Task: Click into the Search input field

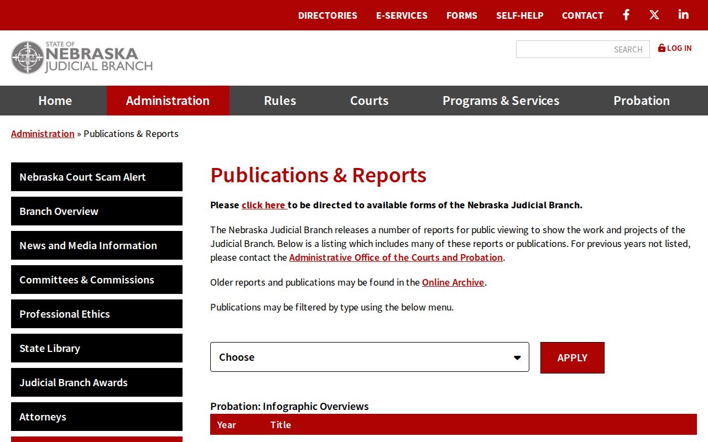Action: point(582,49)
